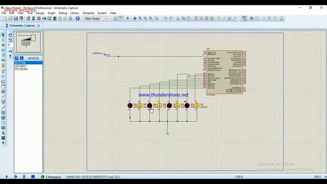Open the System menu
Image resolution: width=327 pixels, height=184 pixels.
[x=102, y=13]
